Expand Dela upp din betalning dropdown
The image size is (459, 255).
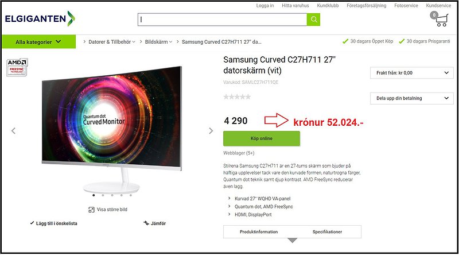(x=411, y=98)
